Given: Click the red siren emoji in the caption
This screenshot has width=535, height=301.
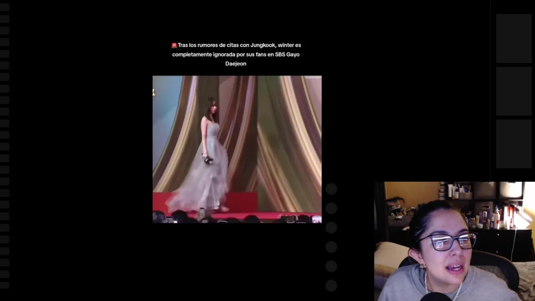Looking at the screenshot, I should [174, 45].
